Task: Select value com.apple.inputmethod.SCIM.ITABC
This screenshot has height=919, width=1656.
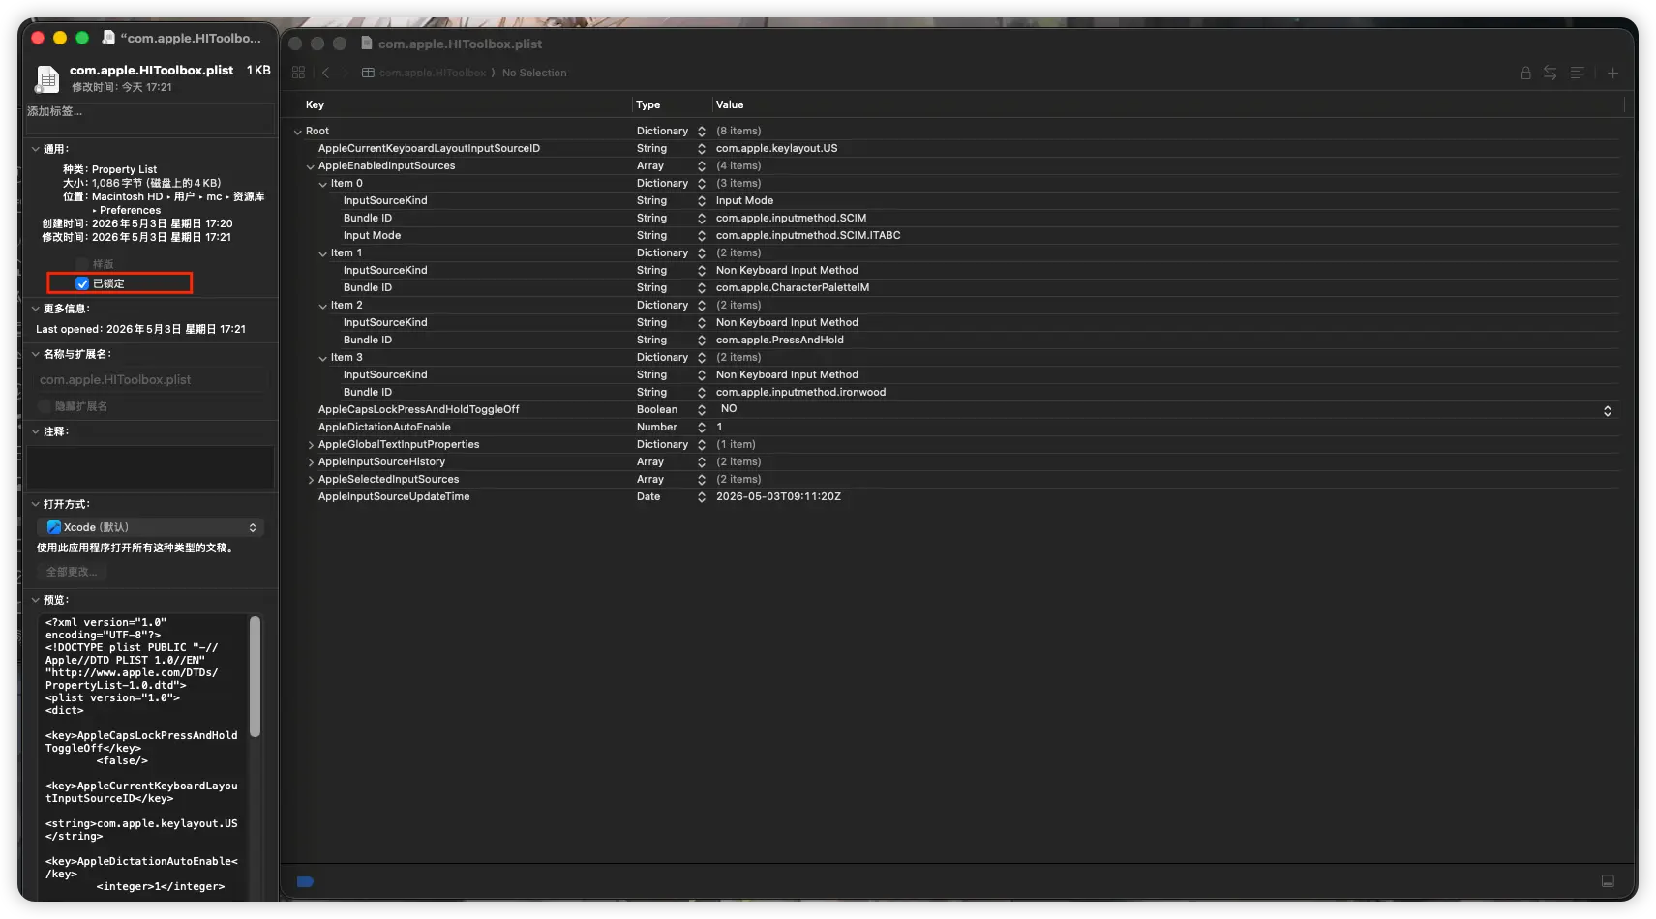Action: point(808,235)
